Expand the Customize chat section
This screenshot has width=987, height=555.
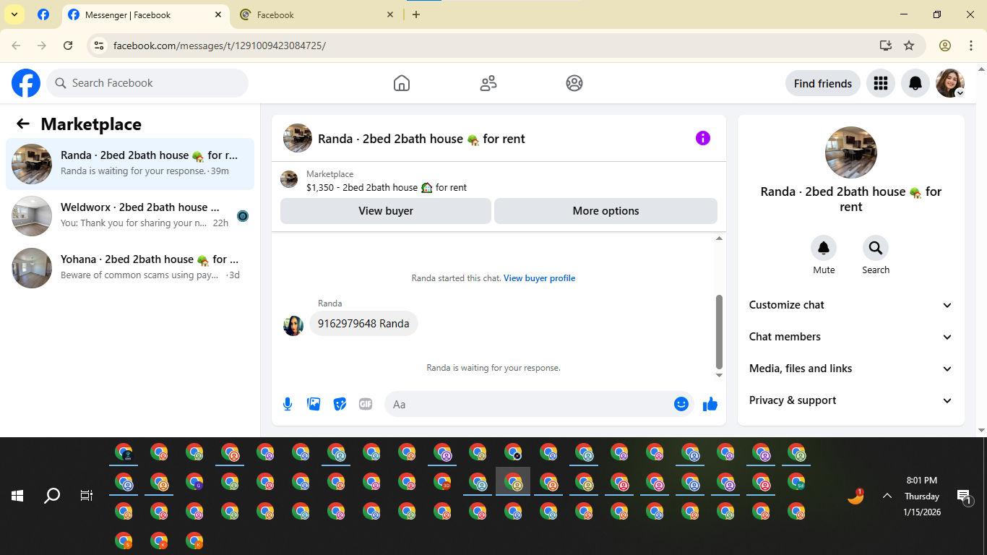(851, 305)
